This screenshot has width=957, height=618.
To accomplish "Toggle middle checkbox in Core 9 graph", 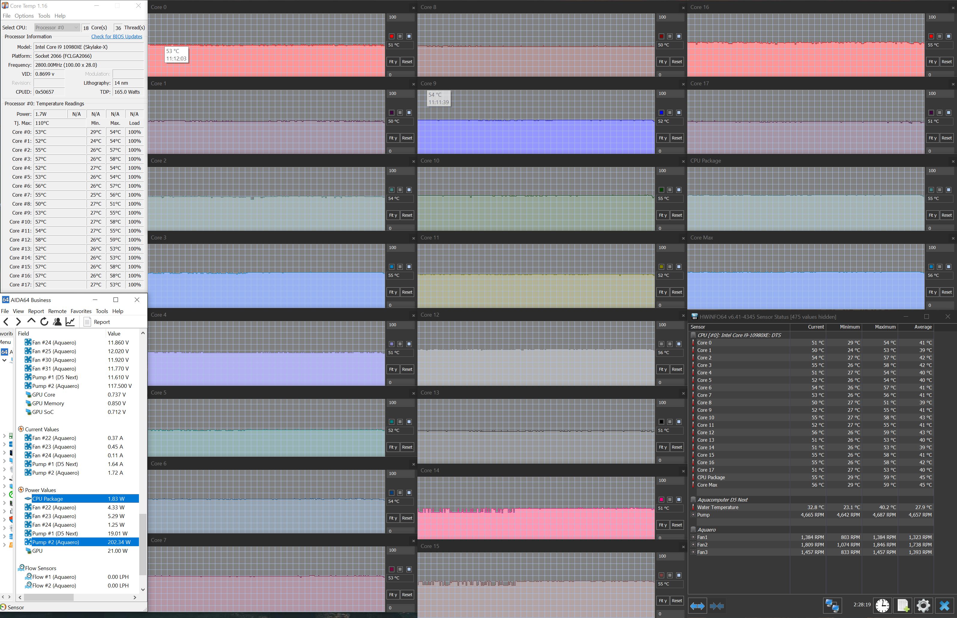I will [x=670, y=112].
